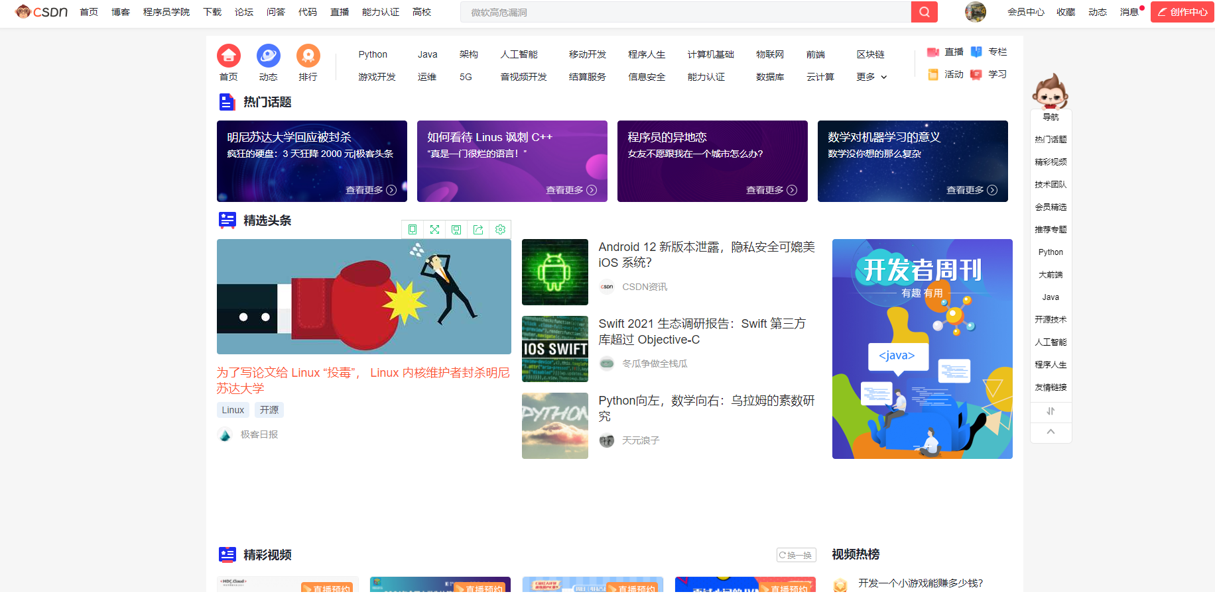Open 如何看待 Linus 讽刺 C++ topic card
Screen dimensions: 1215x594
[512, 161]
